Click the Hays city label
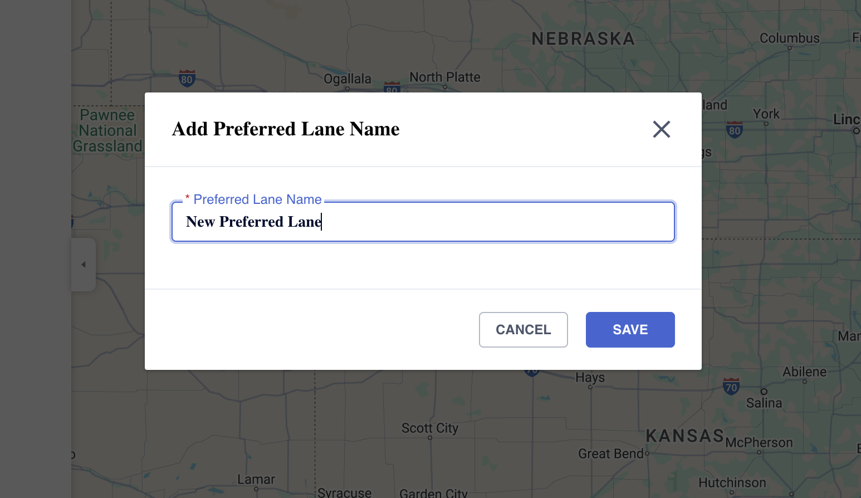This screenshot has height=498, width=861. [x=590, y=378]
